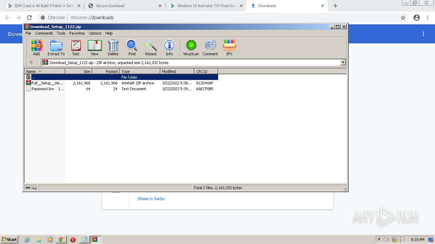Click Show in folder link
The image size is (435, 244).
[x=151, y=199]
